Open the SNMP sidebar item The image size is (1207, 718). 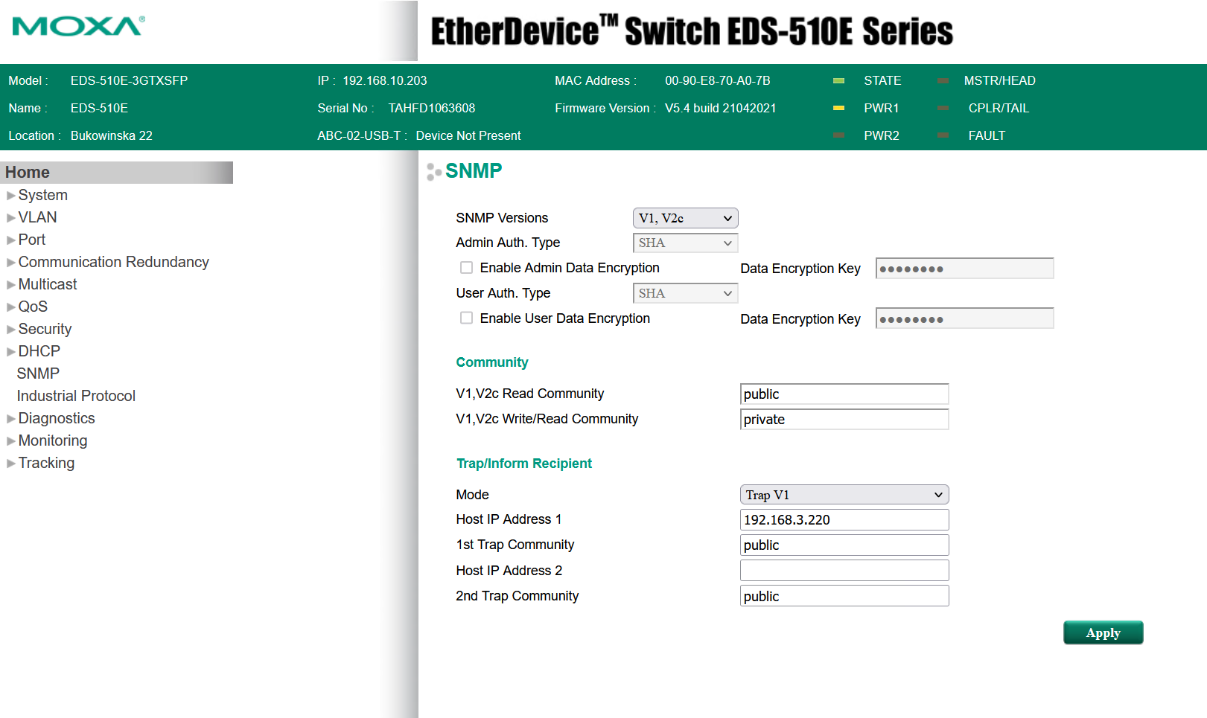click(38, 374)
